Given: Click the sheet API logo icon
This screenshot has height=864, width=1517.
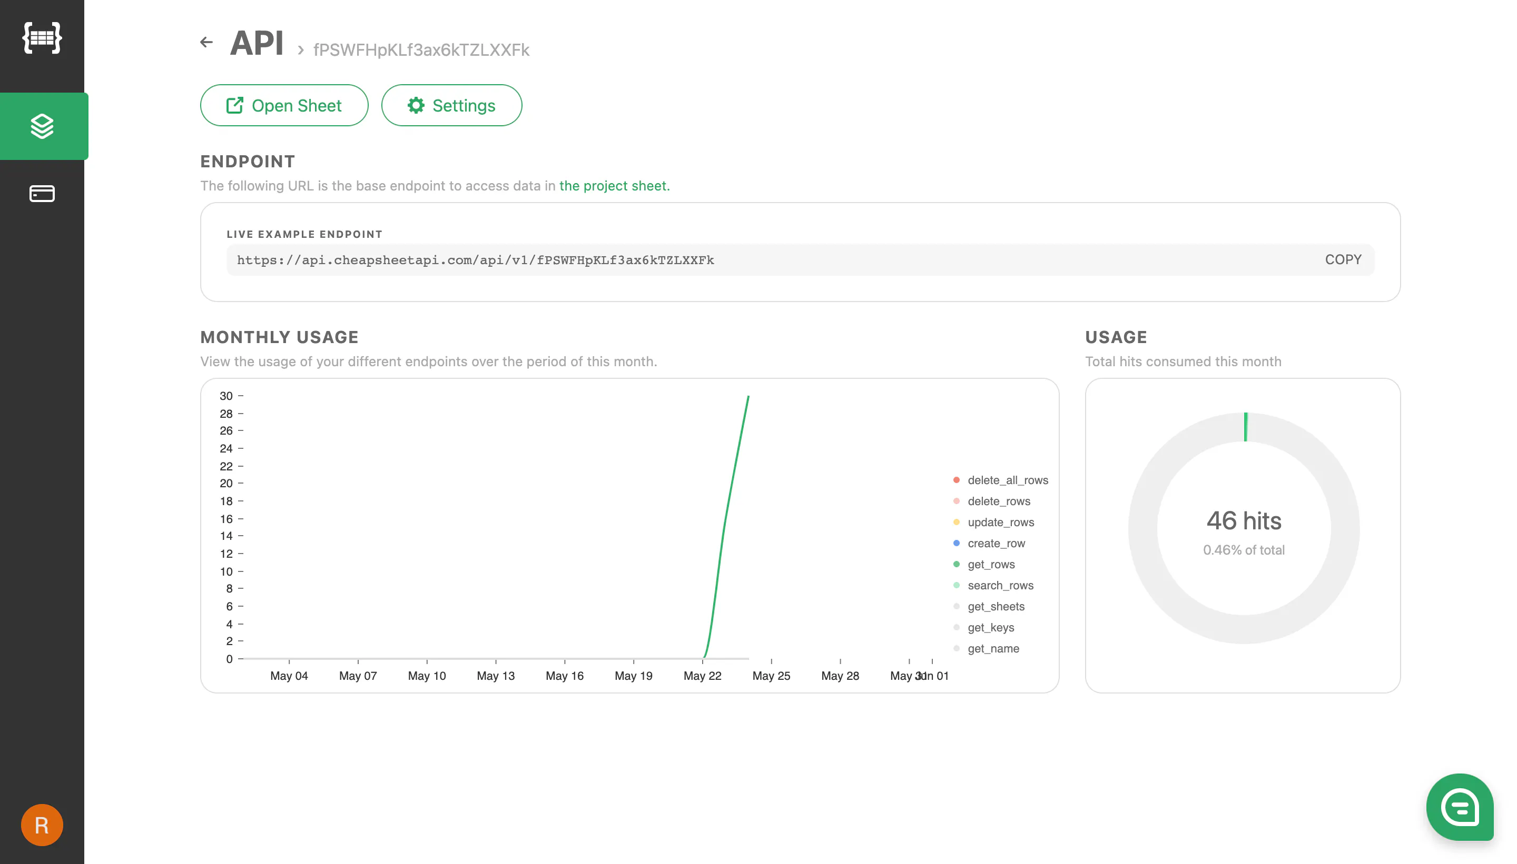Looking at the screenshot, I should tap(42, 38).
